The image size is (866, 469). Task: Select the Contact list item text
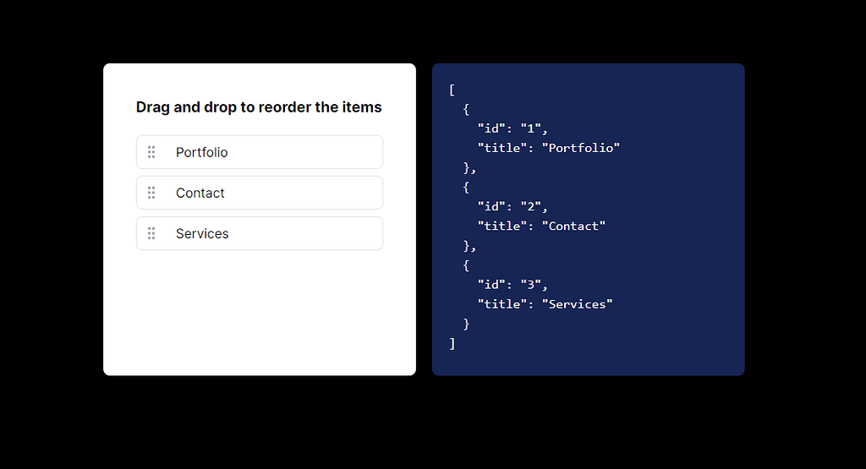[x=200, y=194]
